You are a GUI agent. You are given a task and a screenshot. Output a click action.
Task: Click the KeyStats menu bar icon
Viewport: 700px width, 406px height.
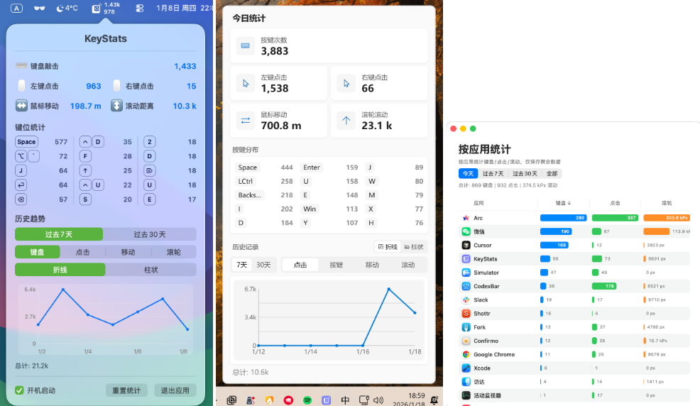pyautogui.click(x=97, y=9)
